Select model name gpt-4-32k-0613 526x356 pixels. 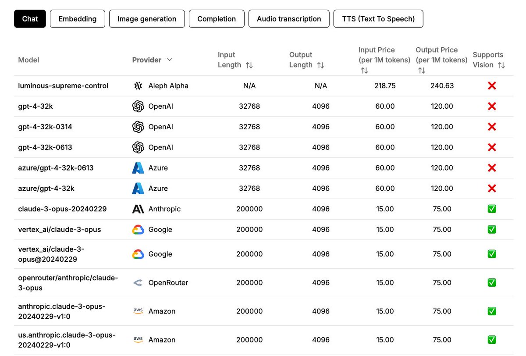click(x=45, y=148)
